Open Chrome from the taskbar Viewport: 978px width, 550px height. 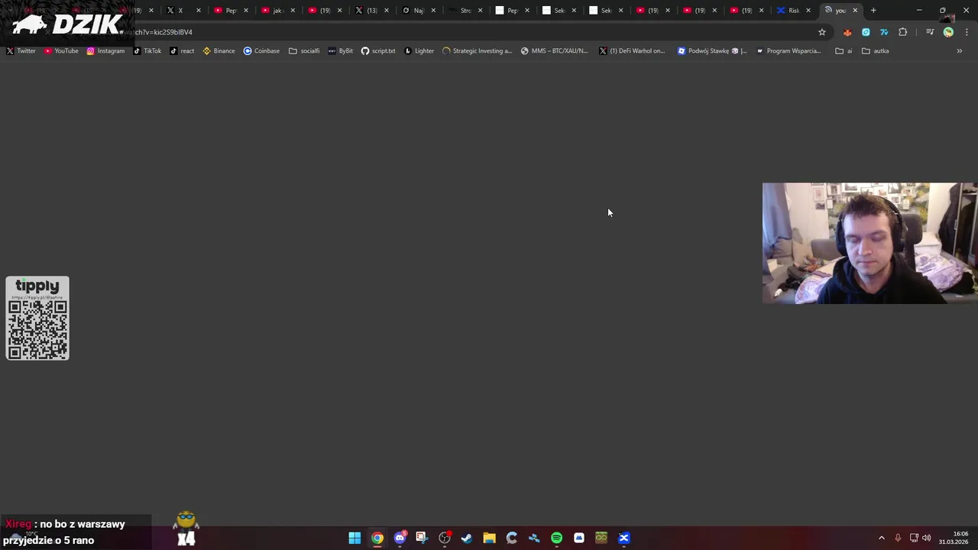[377, 538]
